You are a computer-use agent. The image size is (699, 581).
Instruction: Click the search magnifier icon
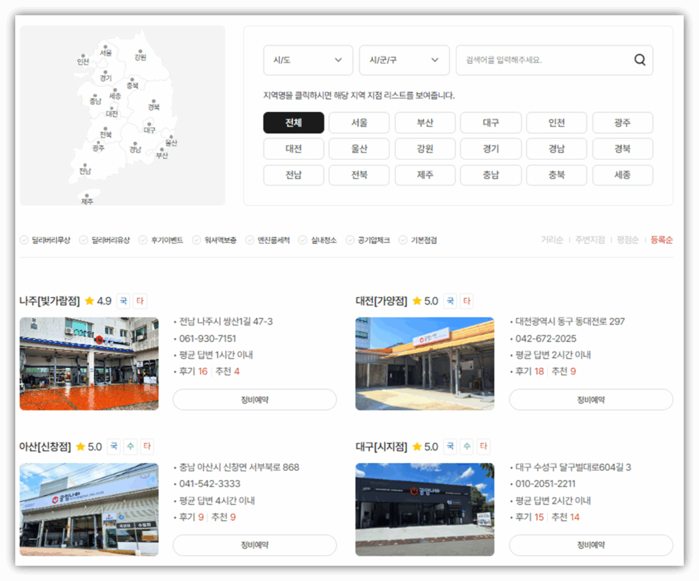tap(639, 60)
